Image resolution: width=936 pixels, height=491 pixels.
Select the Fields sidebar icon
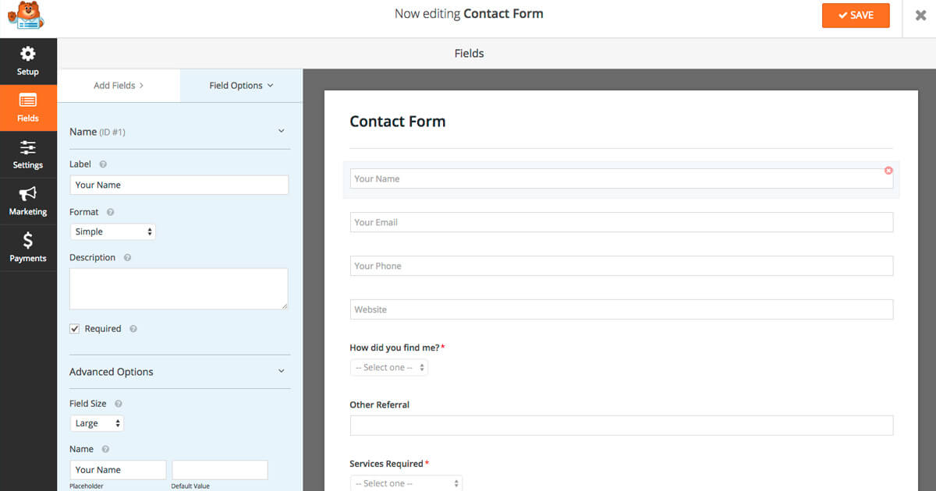click(x=28, y=108)
